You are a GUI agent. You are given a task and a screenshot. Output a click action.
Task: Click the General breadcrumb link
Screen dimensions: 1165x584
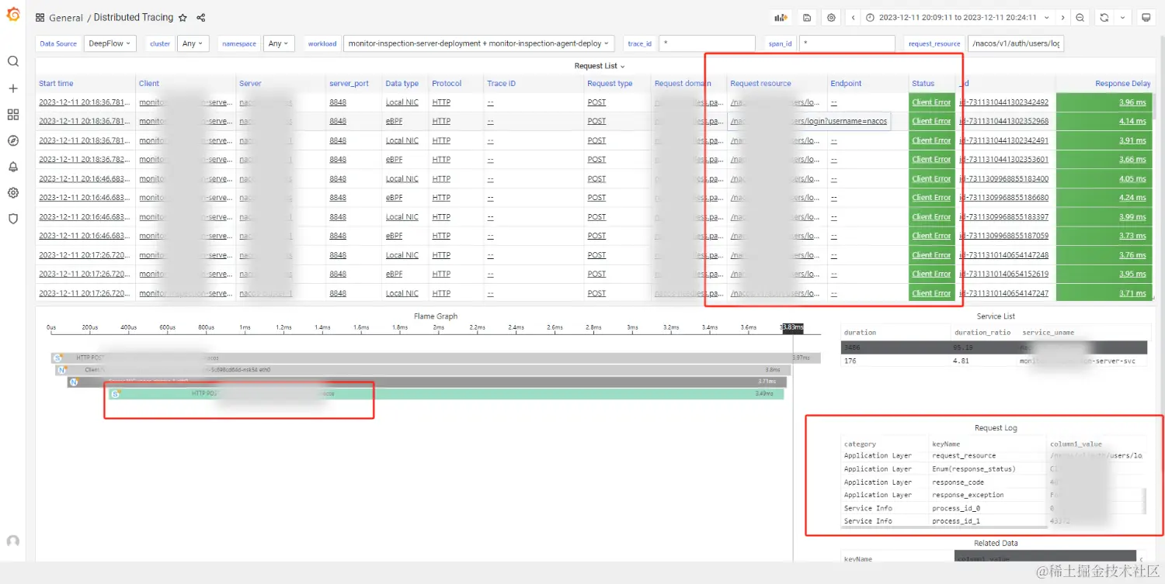tap(66, 17)
